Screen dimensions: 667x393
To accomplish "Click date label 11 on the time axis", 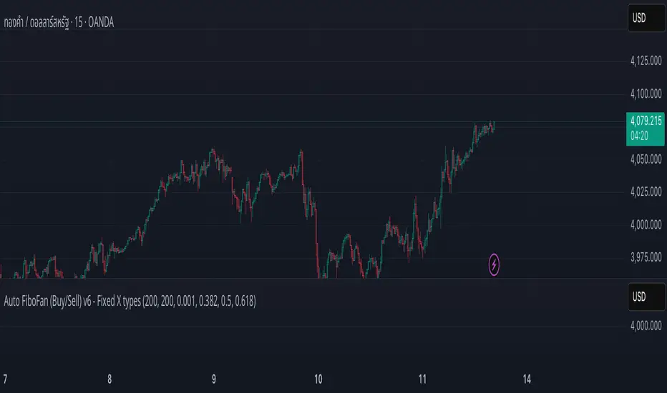I will [423, 379].
